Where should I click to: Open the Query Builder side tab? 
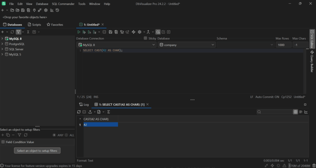(312, 61)
